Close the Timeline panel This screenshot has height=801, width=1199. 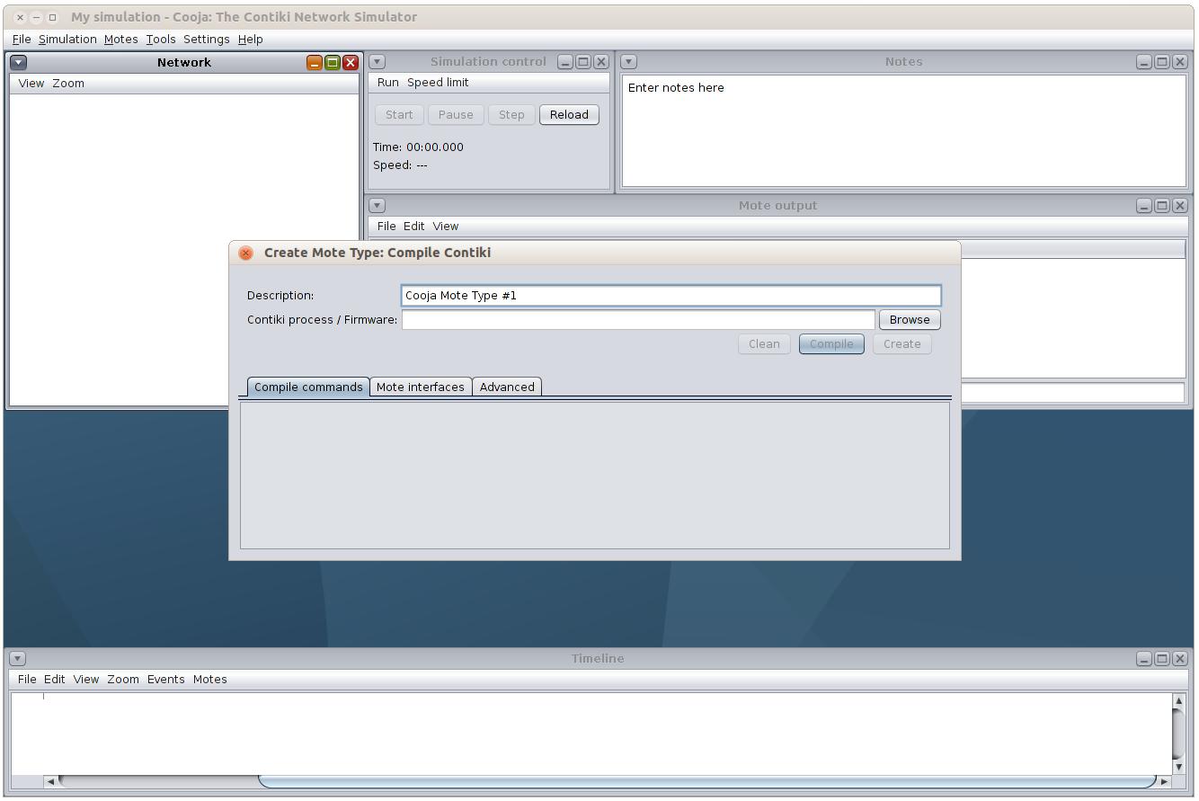1180,659
